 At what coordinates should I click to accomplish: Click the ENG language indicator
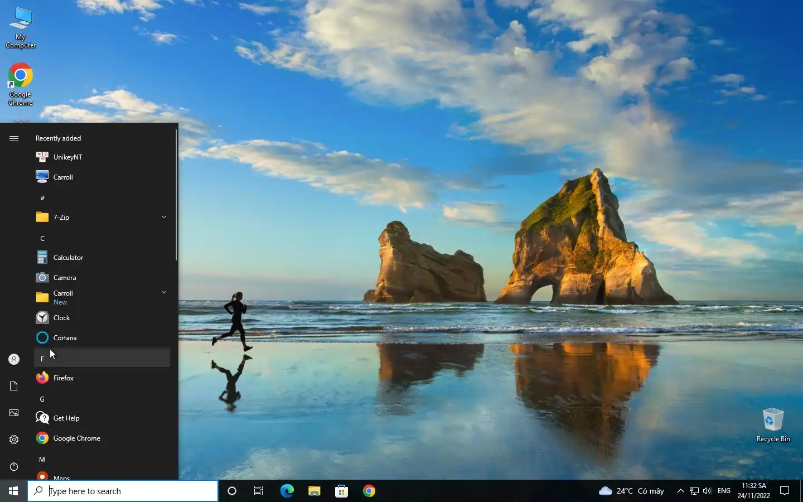(724, 491)
